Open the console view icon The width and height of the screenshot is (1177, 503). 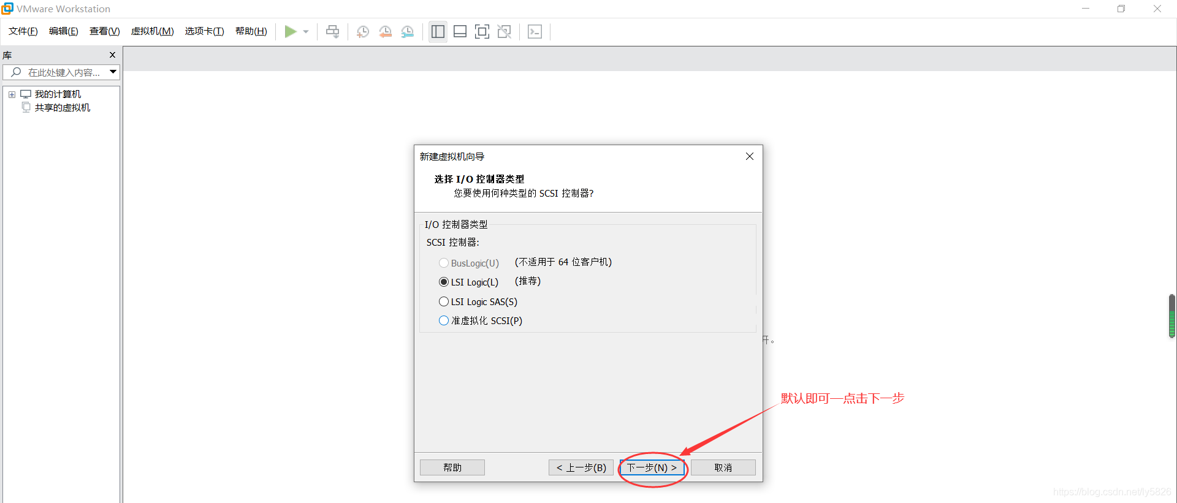[x=535, y=31]
